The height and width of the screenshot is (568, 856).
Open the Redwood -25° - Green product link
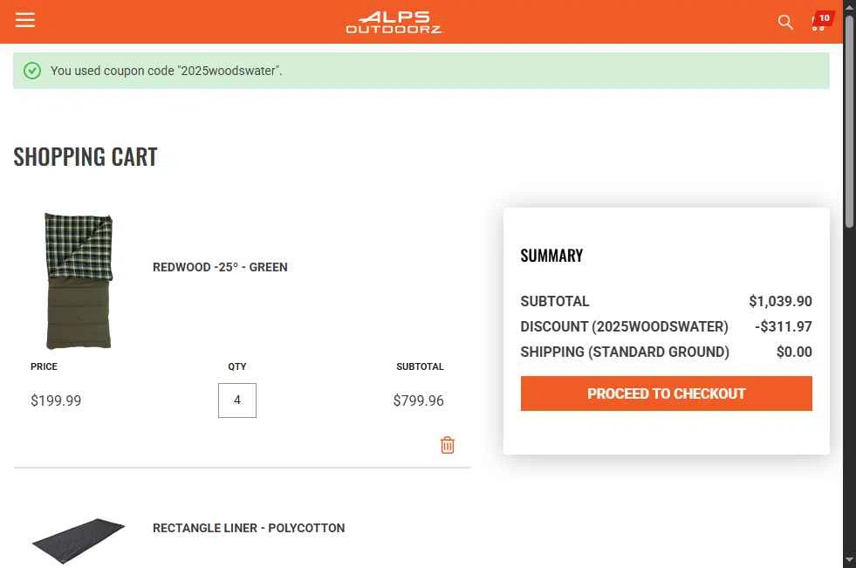220,267
